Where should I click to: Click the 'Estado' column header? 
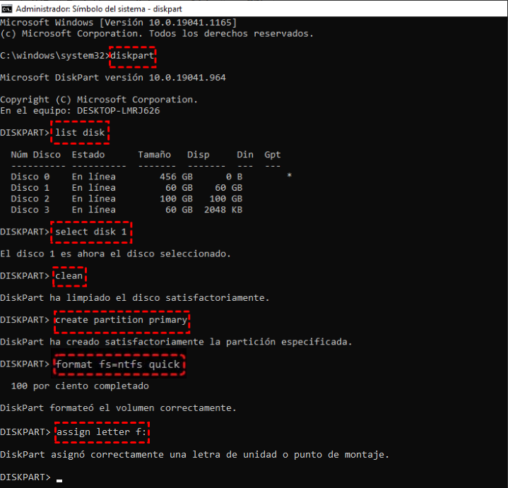(88, 155)
